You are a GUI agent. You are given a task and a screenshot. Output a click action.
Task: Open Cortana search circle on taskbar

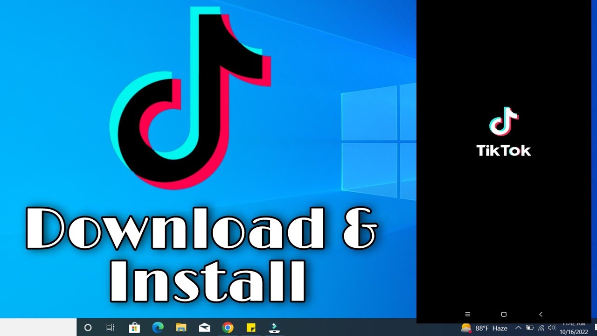(x=88, y=328)
